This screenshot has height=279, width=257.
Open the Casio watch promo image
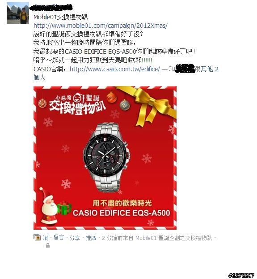click(105, 158)
